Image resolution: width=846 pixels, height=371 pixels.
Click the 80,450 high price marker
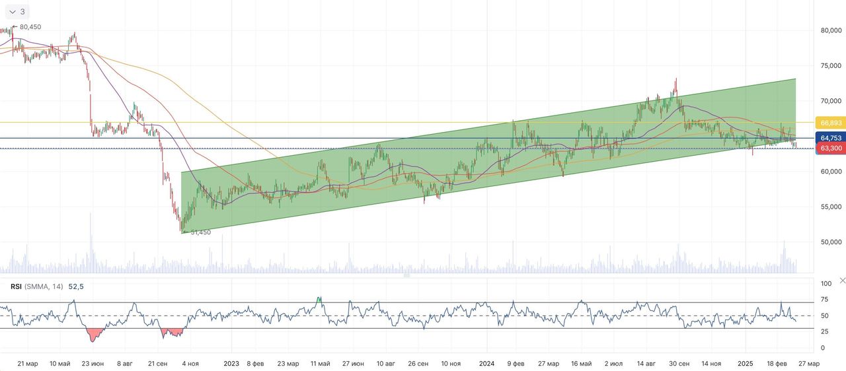[x=29, y=27]
